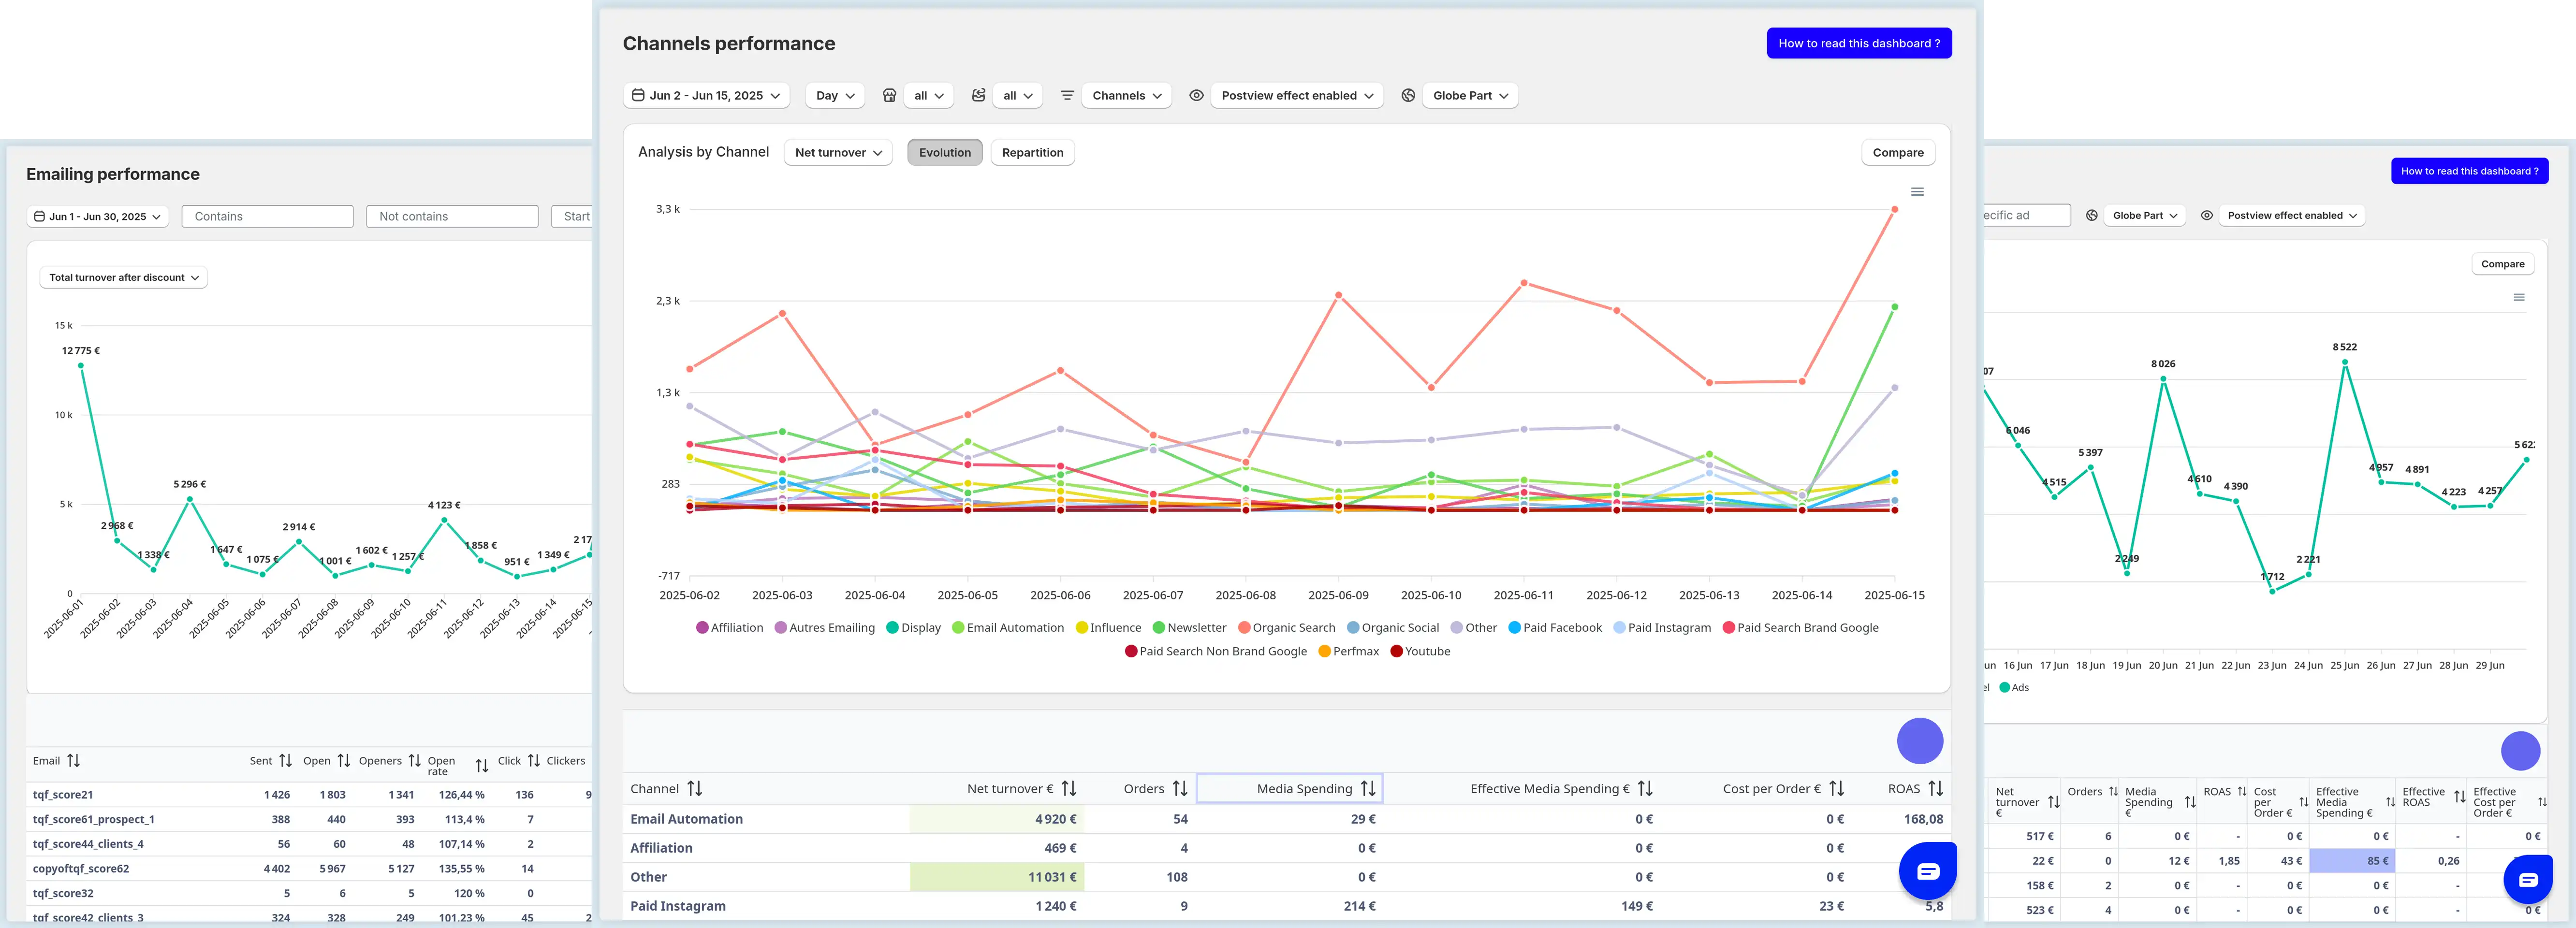This screenshot has height=928, width=2576.
Task: Open the Day granularity dropdown
Action: [835, 96]
